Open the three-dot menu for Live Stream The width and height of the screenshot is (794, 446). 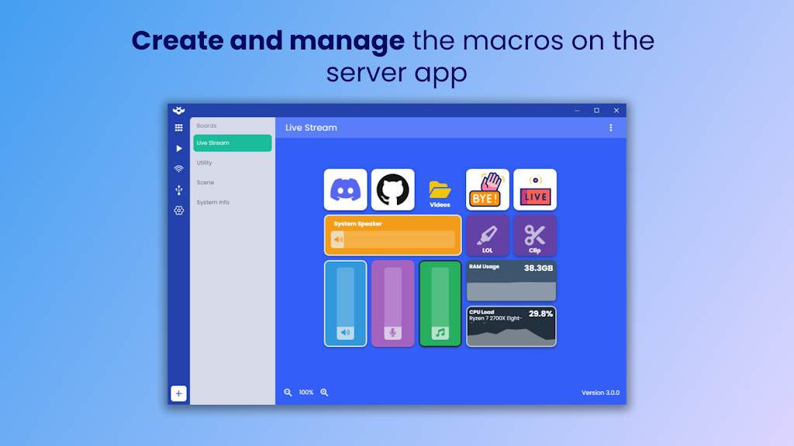click(x=611, y=128)
